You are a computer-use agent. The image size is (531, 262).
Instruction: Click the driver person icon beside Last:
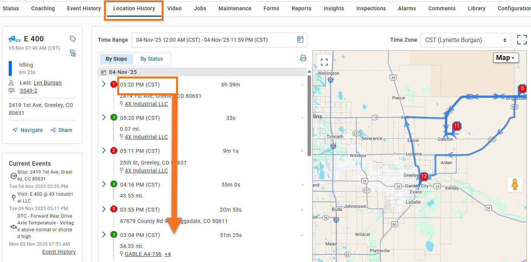click(x=12, y=83)
